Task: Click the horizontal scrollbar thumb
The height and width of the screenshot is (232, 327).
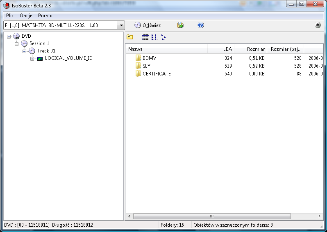Action: (212, 216)
